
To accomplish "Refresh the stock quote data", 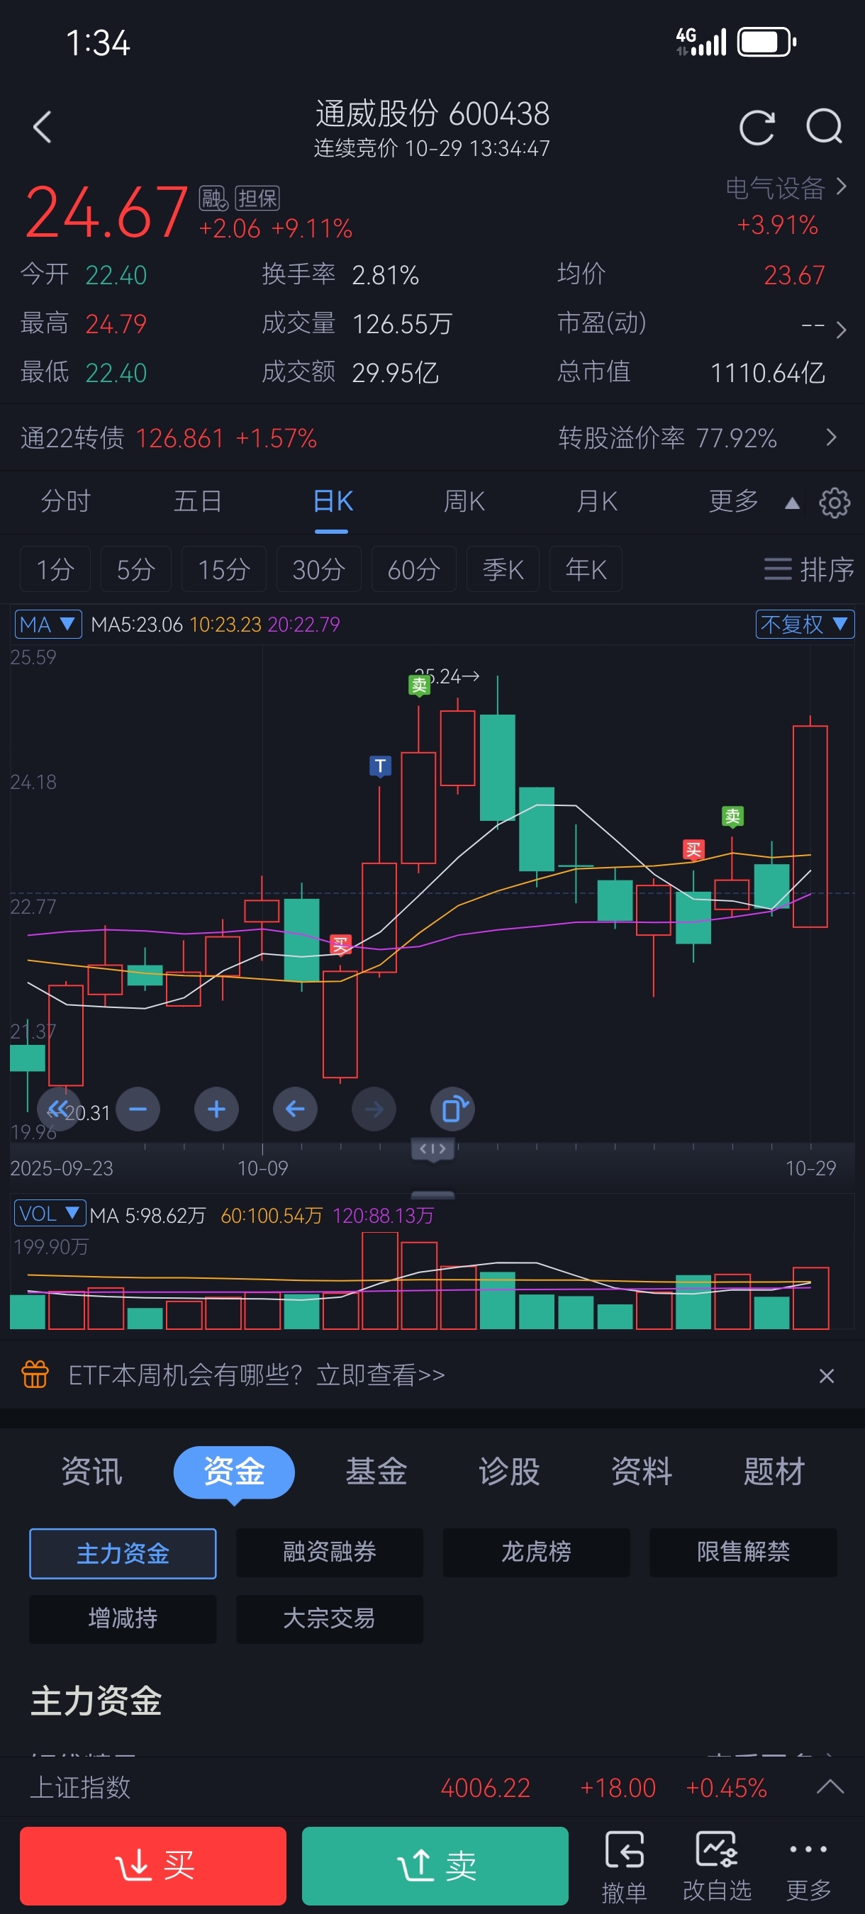I will coord(757,127).
